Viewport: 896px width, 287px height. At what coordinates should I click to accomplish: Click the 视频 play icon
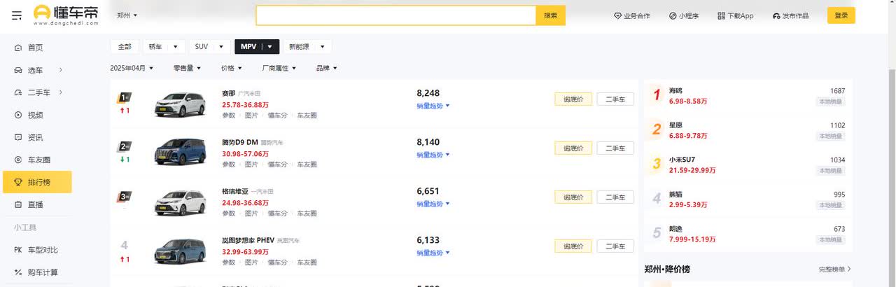pyautogui.click(x=18, y=115)
